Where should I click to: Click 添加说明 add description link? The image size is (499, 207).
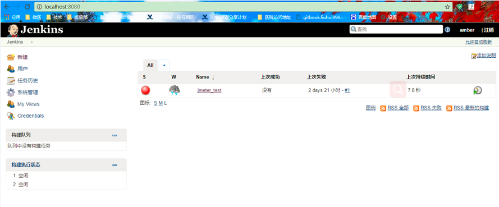tap(486, 56)
